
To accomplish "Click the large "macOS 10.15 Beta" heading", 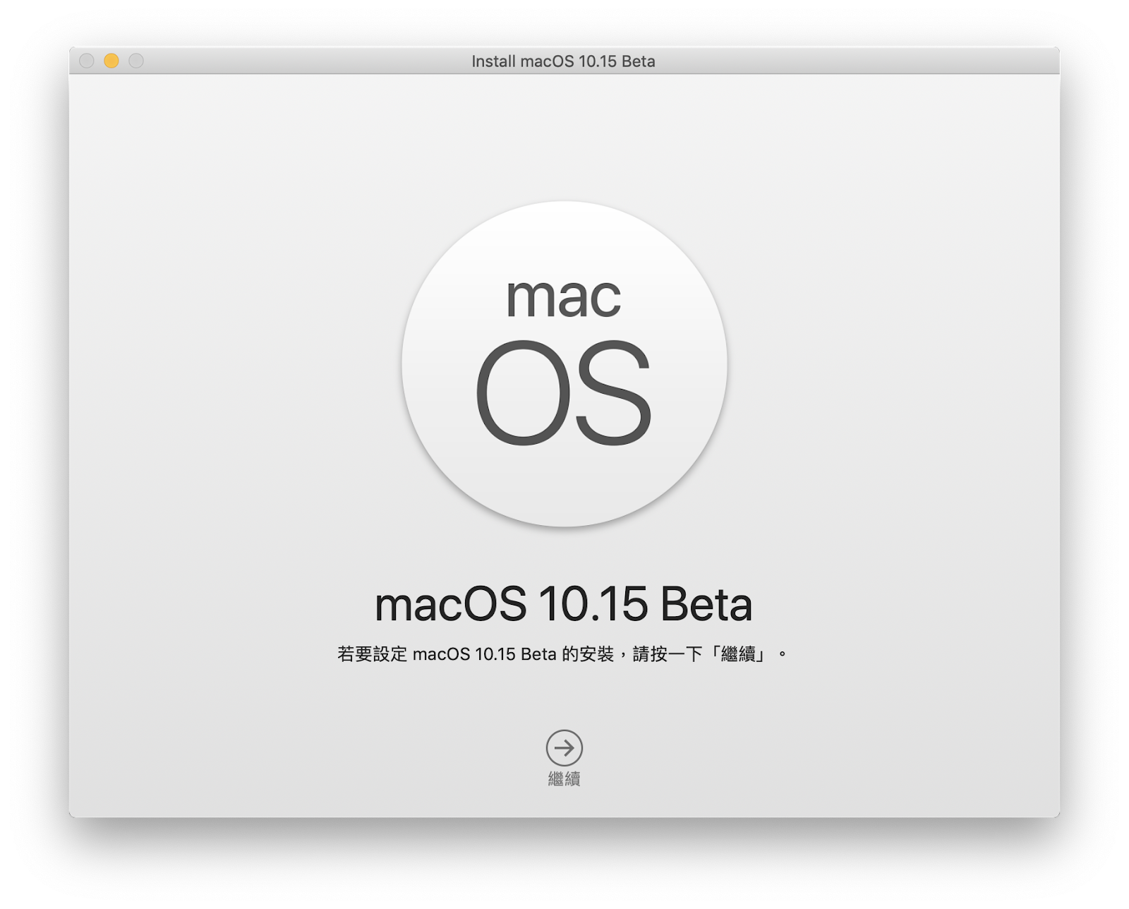I will [563, 604].
